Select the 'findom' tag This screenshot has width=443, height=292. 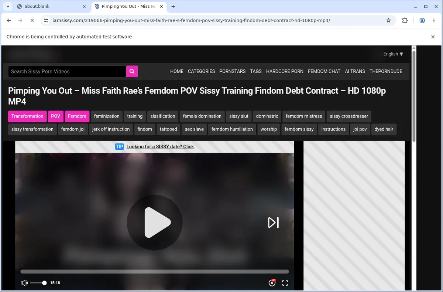tap(145, 129)
